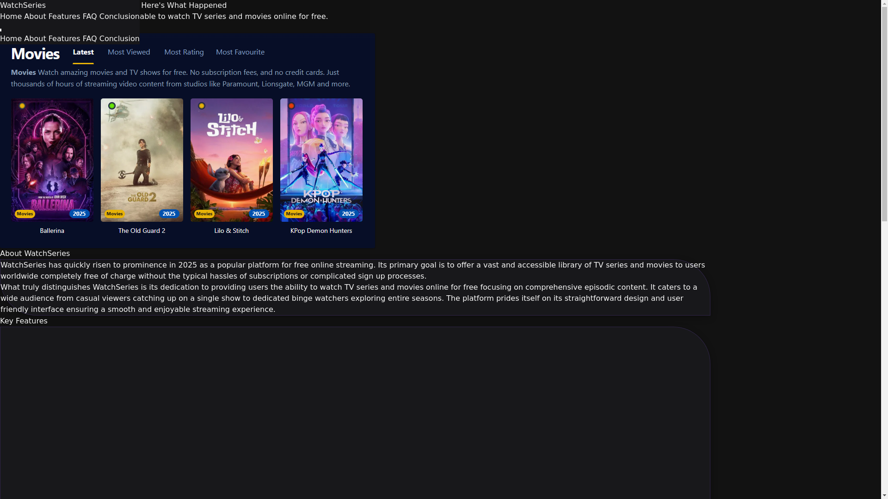The width and height of the screenshot is (888, 499).
Task: Click the page scrollbar down arrow
Action: click(884, 495)
